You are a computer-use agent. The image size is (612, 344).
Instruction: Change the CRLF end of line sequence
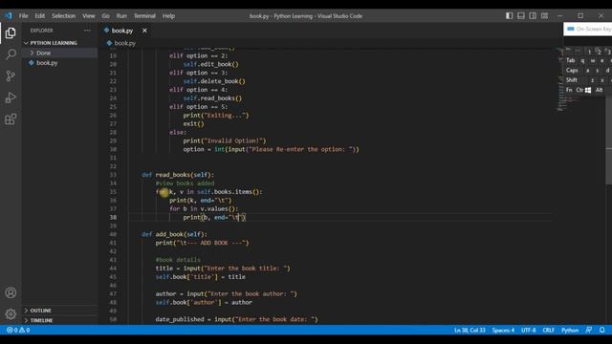click(548, 330)
